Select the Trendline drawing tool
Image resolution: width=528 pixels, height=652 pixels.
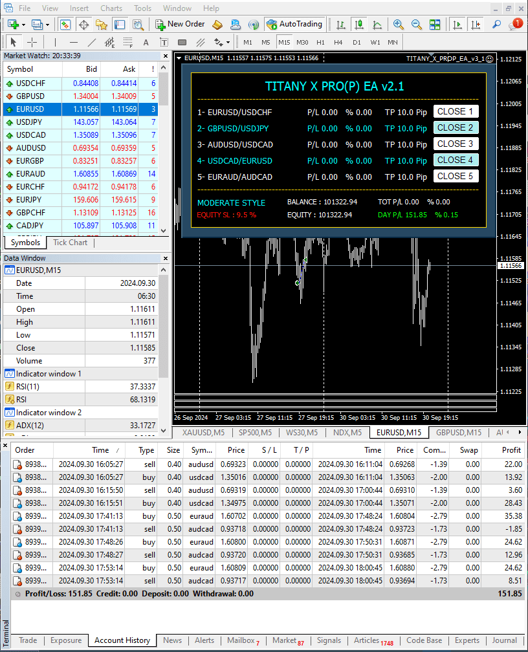[92, 42]
